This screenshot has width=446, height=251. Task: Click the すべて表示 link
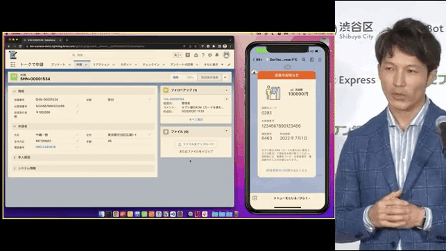(x=196, y=120)
